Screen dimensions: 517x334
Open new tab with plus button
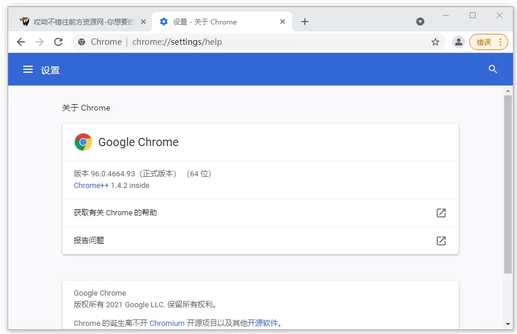[305, 22]
